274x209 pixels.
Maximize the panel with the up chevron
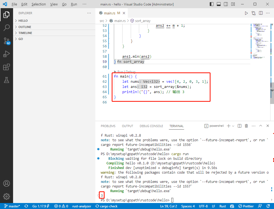[x=261, y=126]
